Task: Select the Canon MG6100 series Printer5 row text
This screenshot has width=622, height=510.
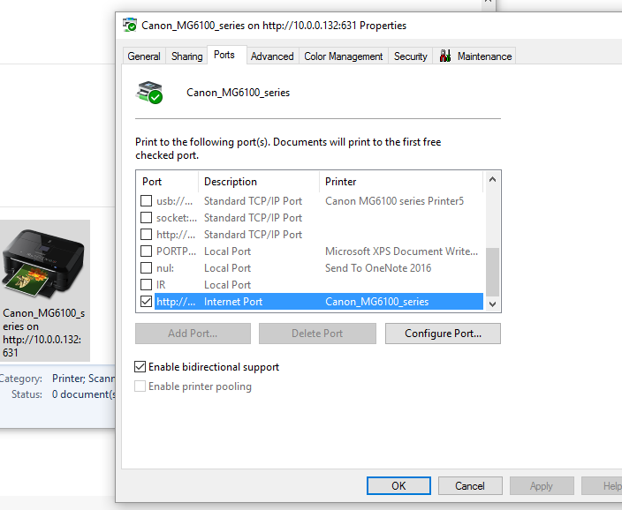Action: (394, 201)
